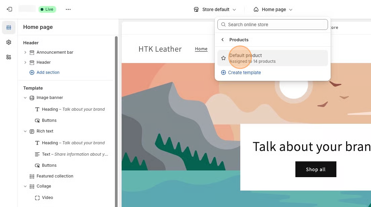Screen dimensions: 371x207
Task: Collapse the Rich text section
Action: (x=25, y=131)
